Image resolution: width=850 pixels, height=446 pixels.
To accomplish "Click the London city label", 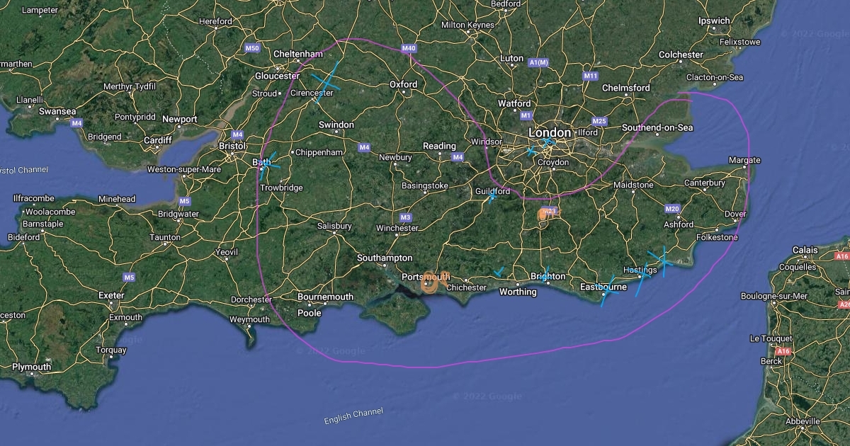I will click(549, 133).
